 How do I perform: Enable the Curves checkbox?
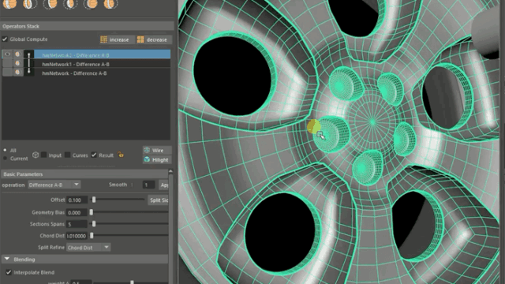pyautogui.click(x=67, y=155)
